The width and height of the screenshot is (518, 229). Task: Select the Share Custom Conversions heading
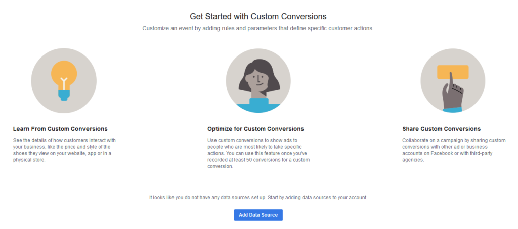coord(441,129)
